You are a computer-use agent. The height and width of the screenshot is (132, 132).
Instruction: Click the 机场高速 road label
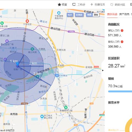pyautogui.click(x=89, y=12)
